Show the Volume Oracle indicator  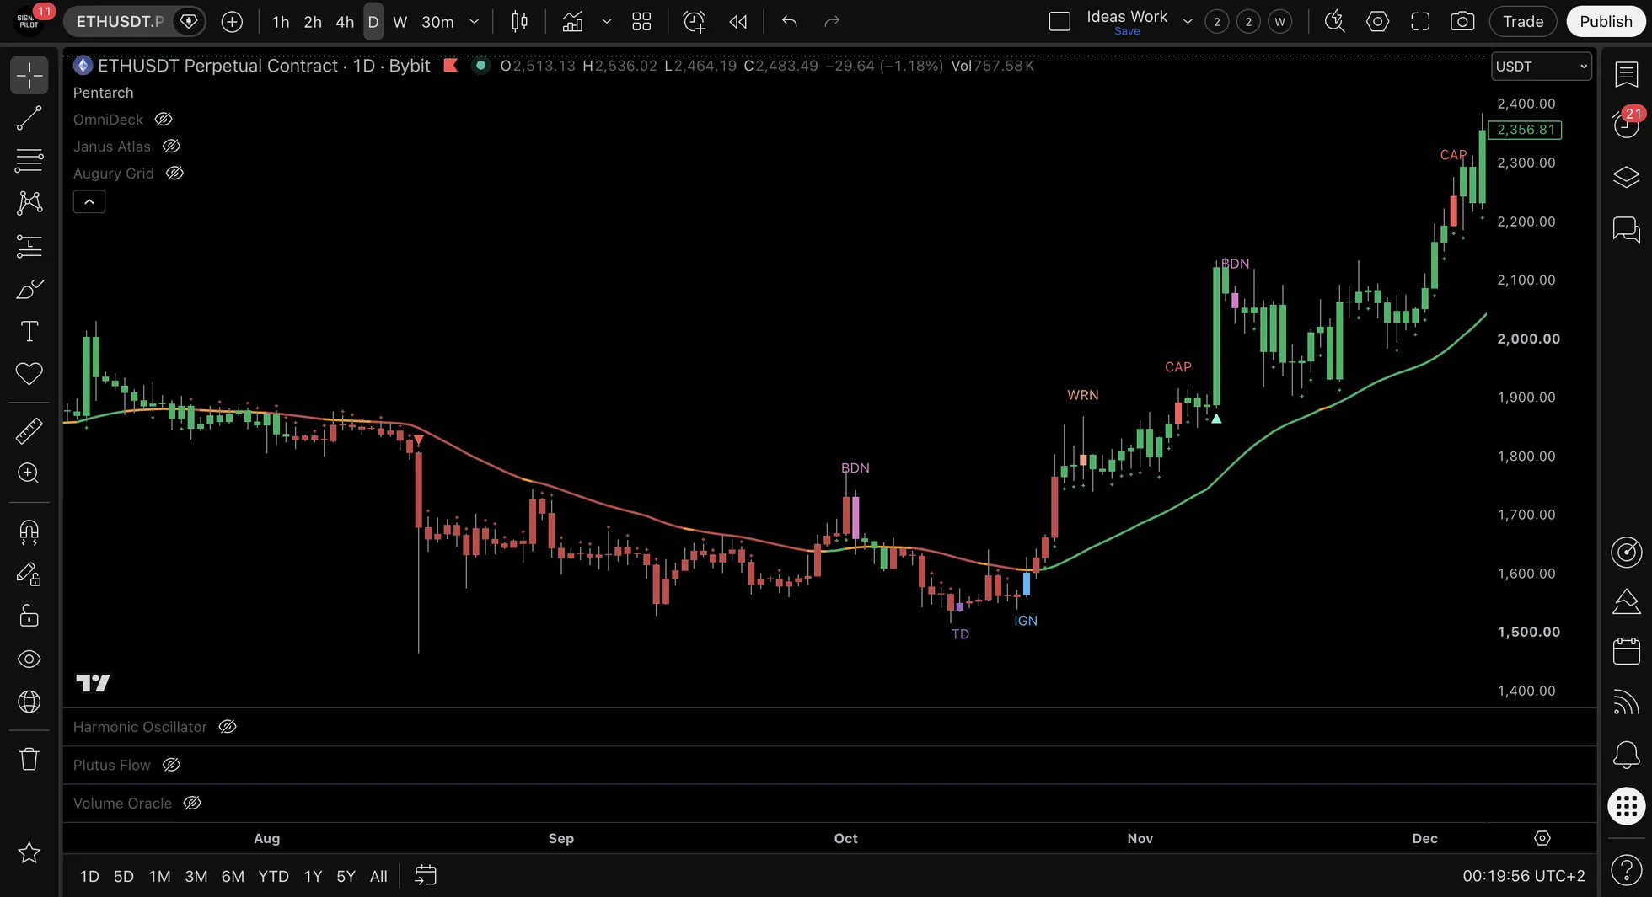click(192, 804)
